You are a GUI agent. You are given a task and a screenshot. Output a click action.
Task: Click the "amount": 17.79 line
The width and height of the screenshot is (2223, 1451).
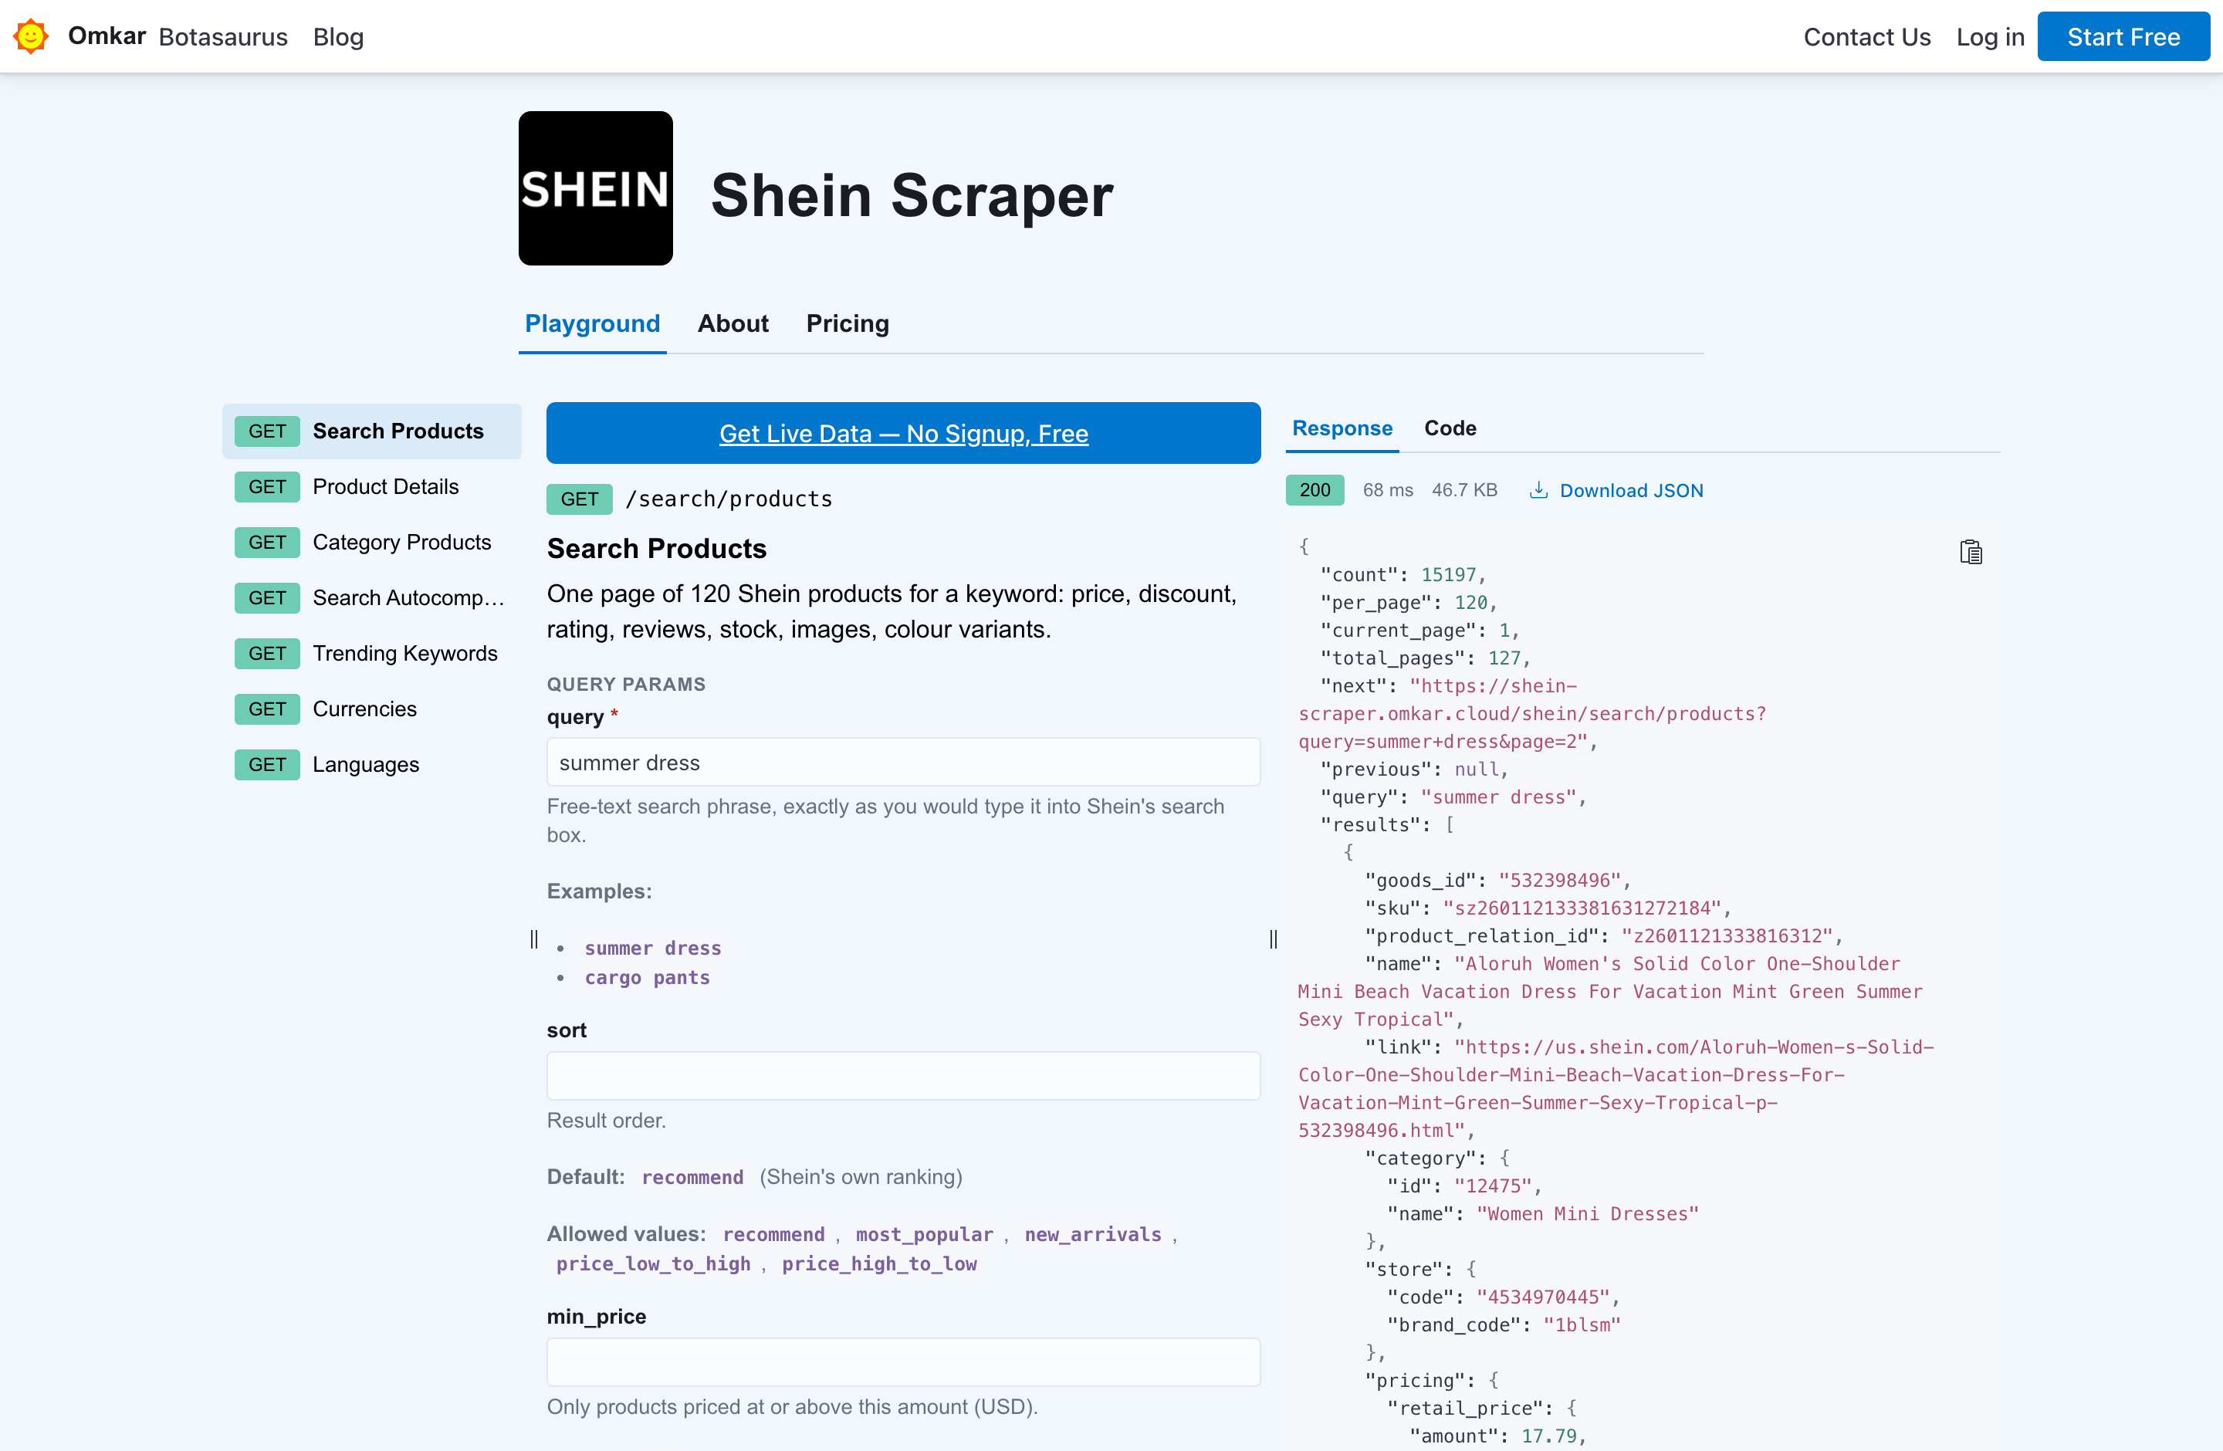pos(1497,1436)
